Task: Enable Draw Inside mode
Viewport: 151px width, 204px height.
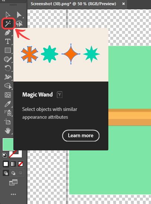Action: (x=20, y=173)
